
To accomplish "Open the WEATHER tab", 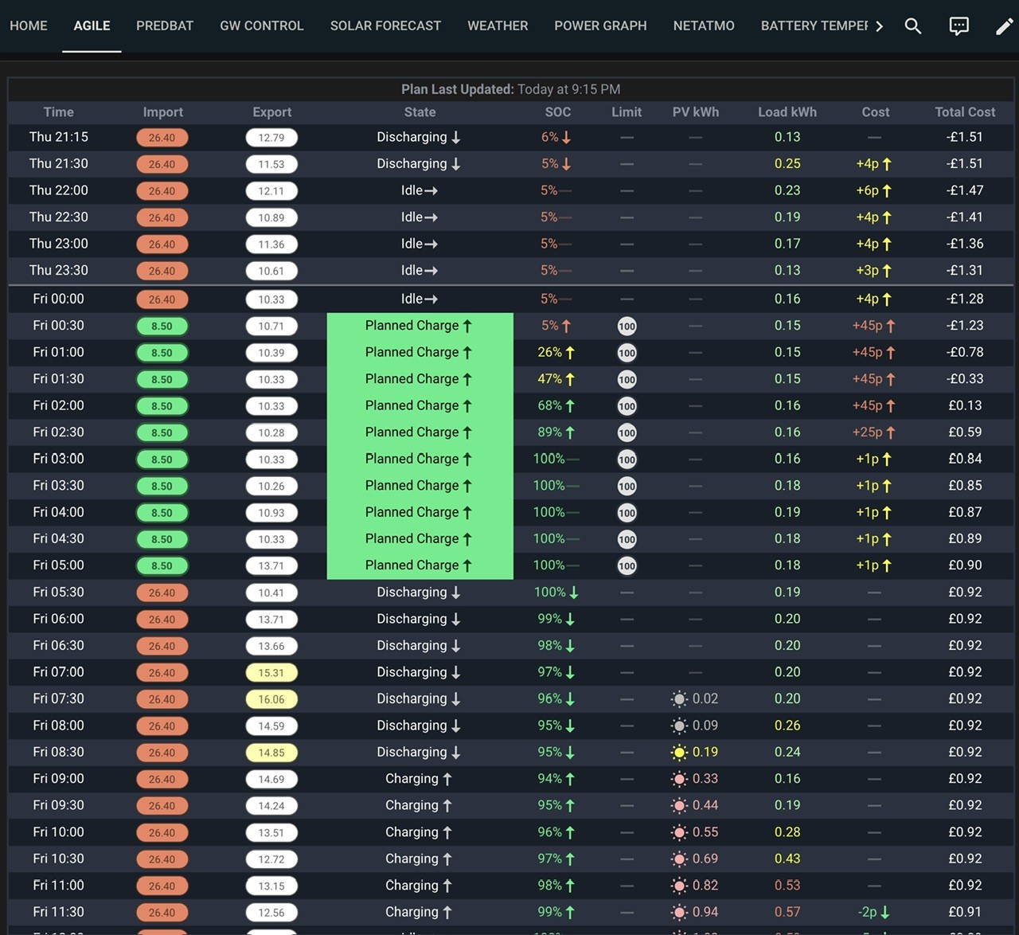I will click(498, 25).
